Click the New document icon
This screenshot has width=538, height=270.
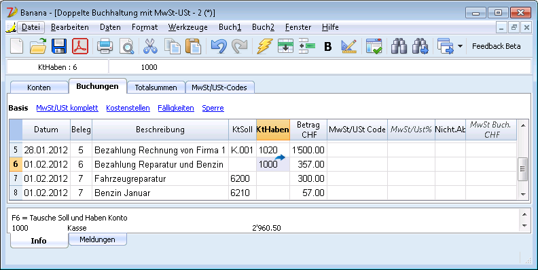tap(16, 46)
